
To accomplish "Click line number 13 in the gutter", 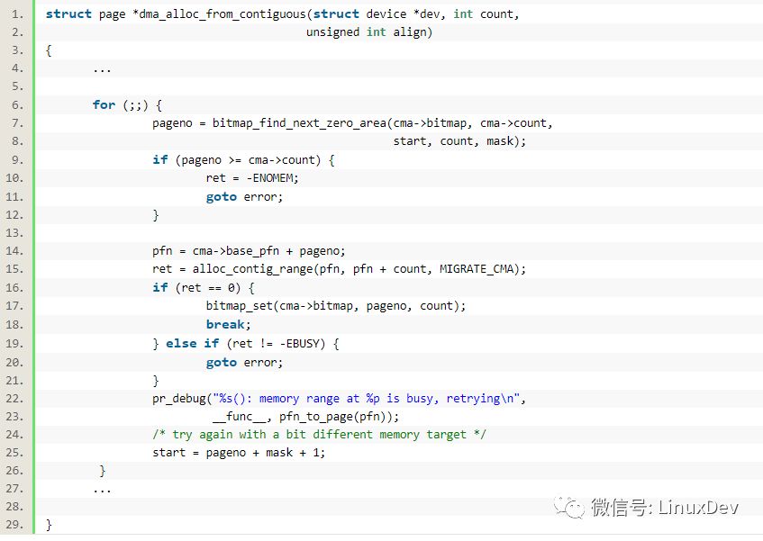I will click(x=14, y=233).
